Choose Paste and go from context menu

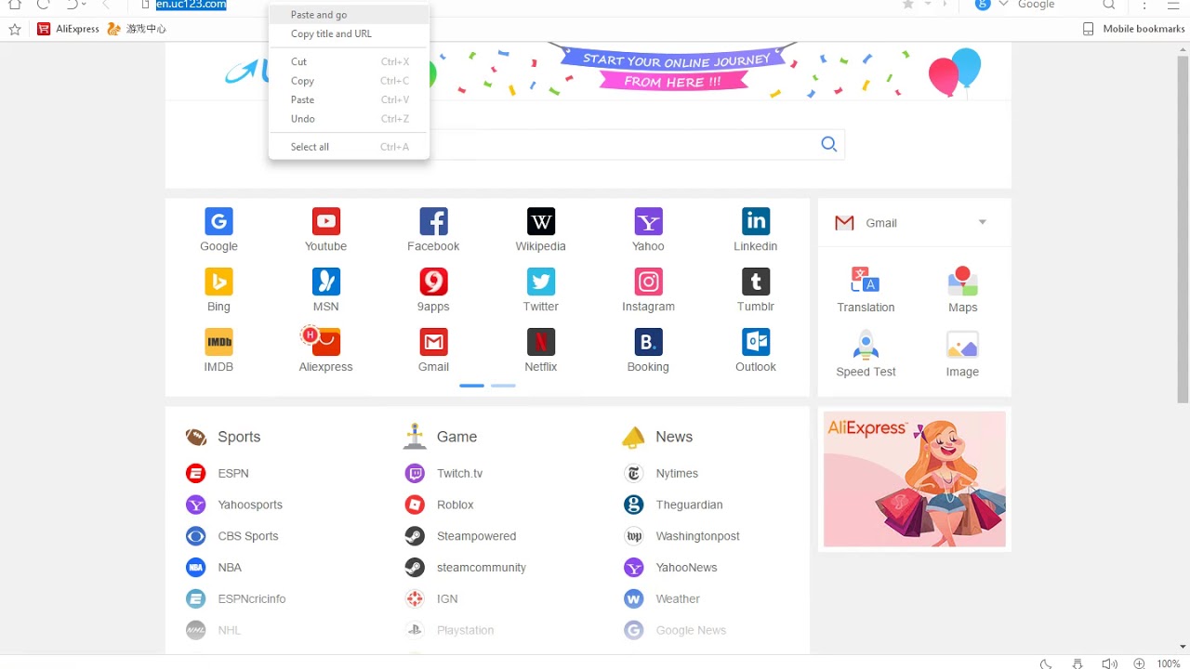point(349,15)
